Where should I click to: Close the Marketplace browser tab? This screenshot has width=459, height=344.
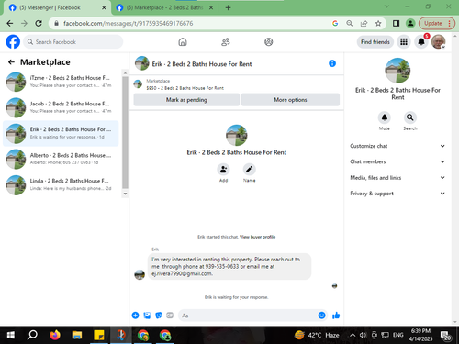click(x=211, y=7)
